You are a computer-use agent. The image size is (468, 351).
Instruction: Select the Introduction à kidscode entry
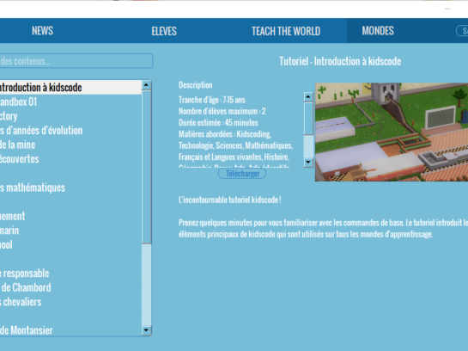pos(70,87)
